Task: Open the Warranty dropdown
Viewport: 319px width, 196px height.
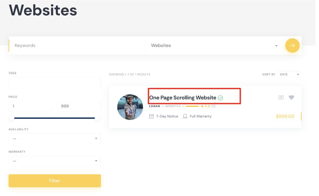Action: pyautogui.click(x=55, y=161)
